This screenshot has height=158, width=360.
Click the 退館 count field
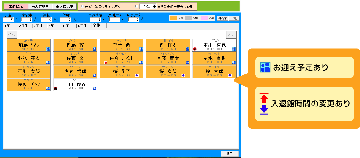[47, 20]
